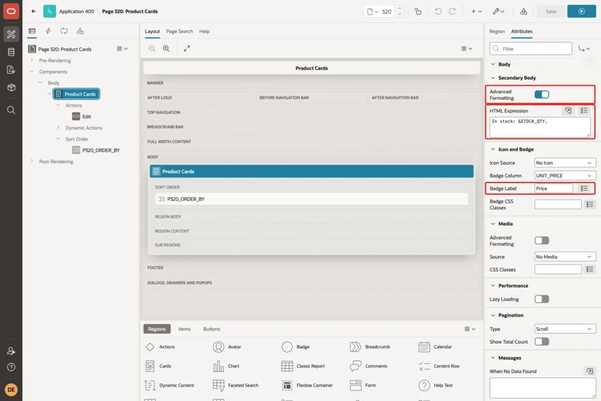Open the App Builder icon in sidebar
The image size is (601, 401).
pyautogui.click(x=11, y=34)
